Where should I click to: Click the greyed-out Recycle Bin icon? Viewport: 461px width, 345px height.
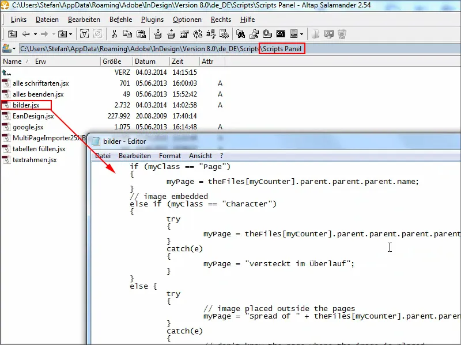click(x=342, y=34)
